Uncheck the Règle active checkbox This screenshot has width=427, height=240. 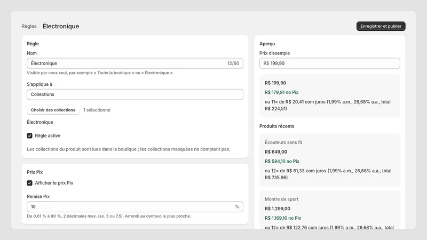30,135
